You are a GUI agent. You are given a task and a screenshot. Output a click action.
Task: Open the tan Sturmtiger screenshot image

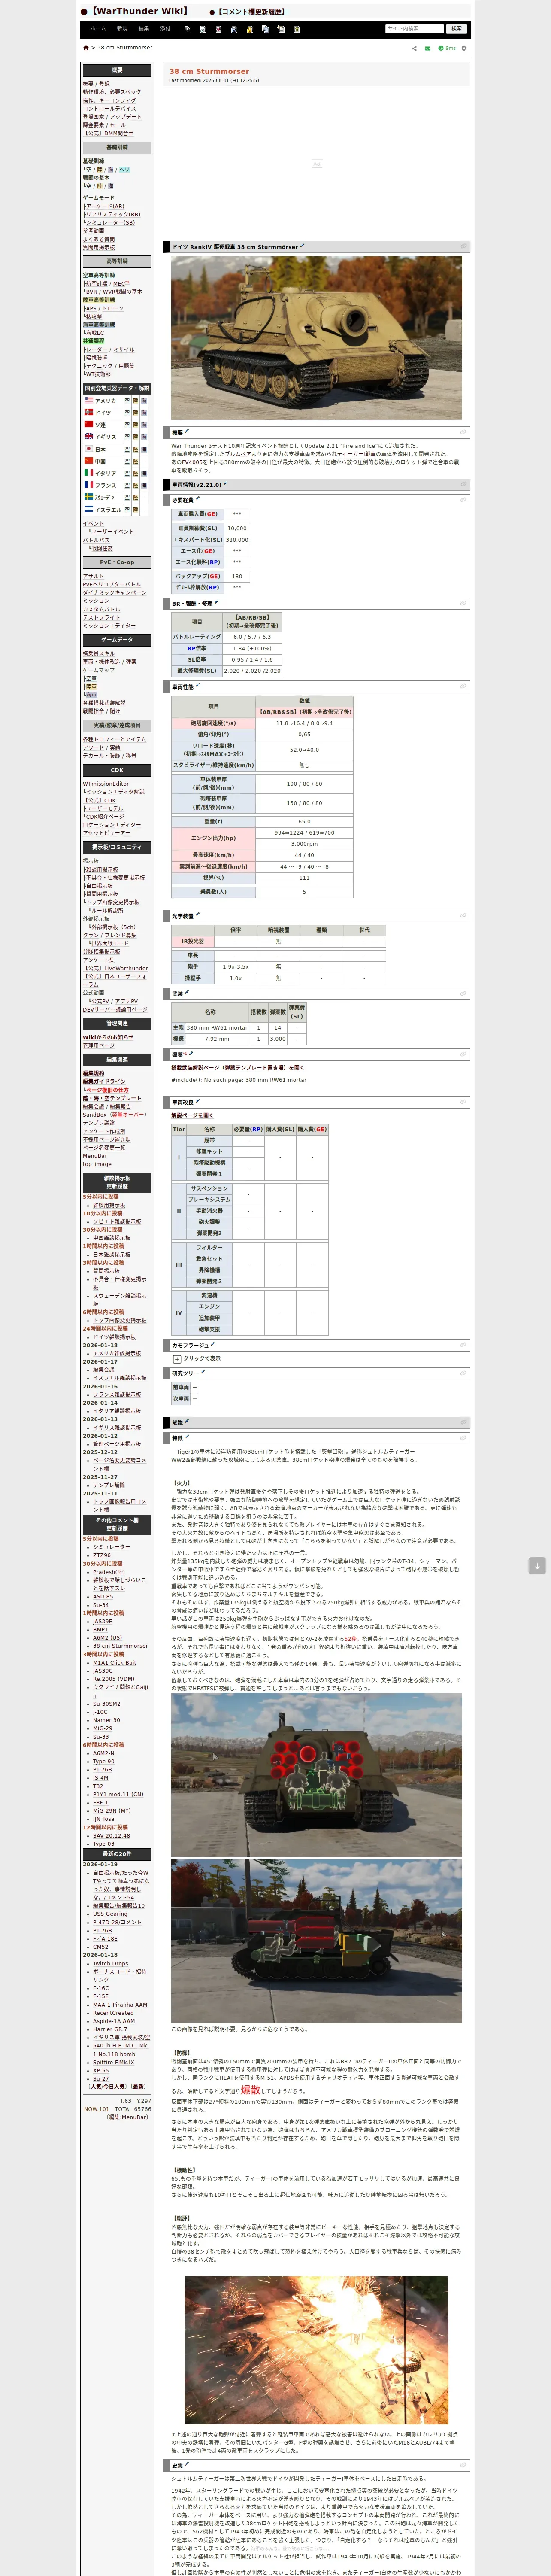(316, 337)
